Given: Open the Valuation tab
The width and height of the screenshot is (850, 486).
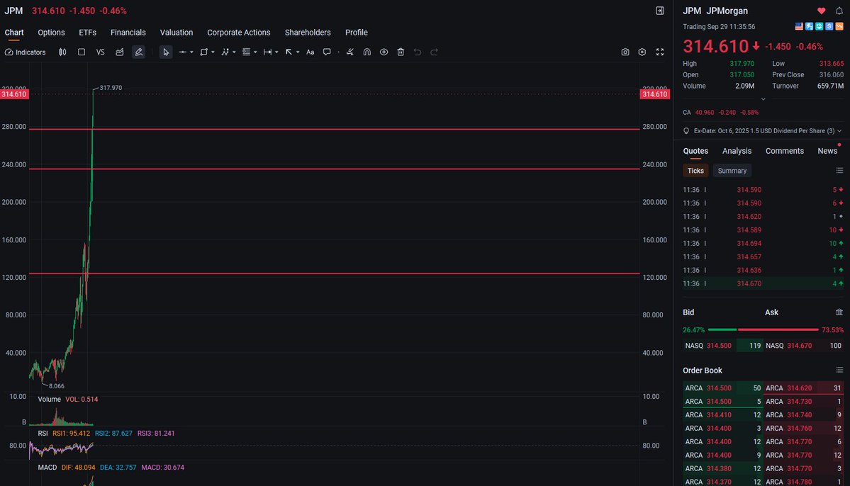Looking at the screenshot, I should pyautogui.click(x=177, y=33).
